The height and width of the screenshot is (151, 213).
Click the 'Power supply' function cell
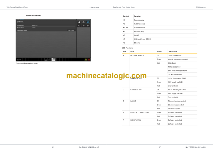[139, 20]
